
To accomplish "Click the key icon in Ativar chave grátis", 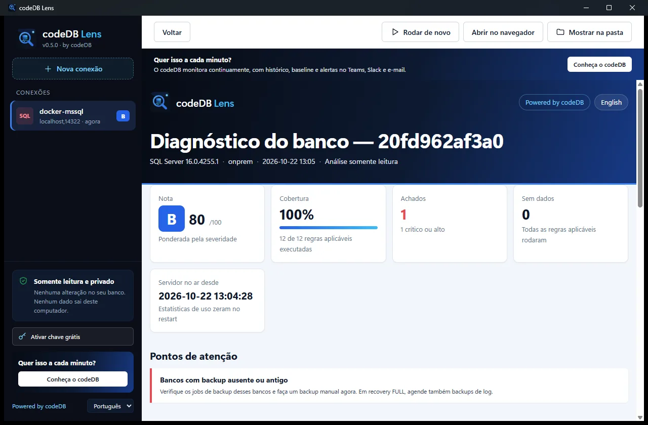I will (x=22, y=336).
